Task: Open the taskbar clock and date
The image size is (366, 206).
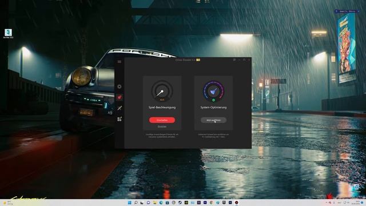Action: [x=356, y=203]
